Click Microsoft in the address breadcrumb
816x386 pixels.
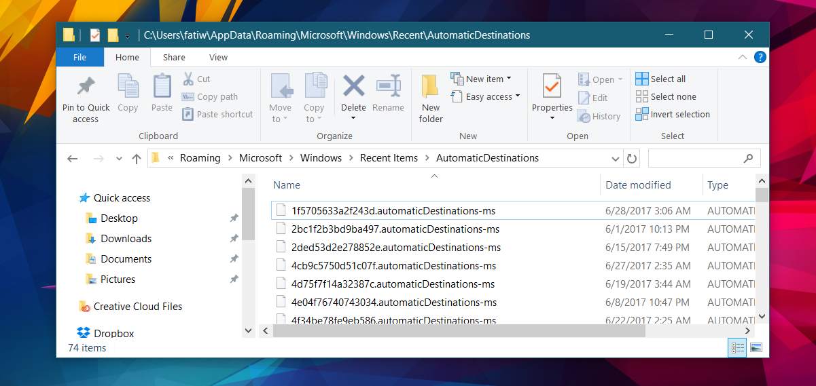click(x=260, y=158)
